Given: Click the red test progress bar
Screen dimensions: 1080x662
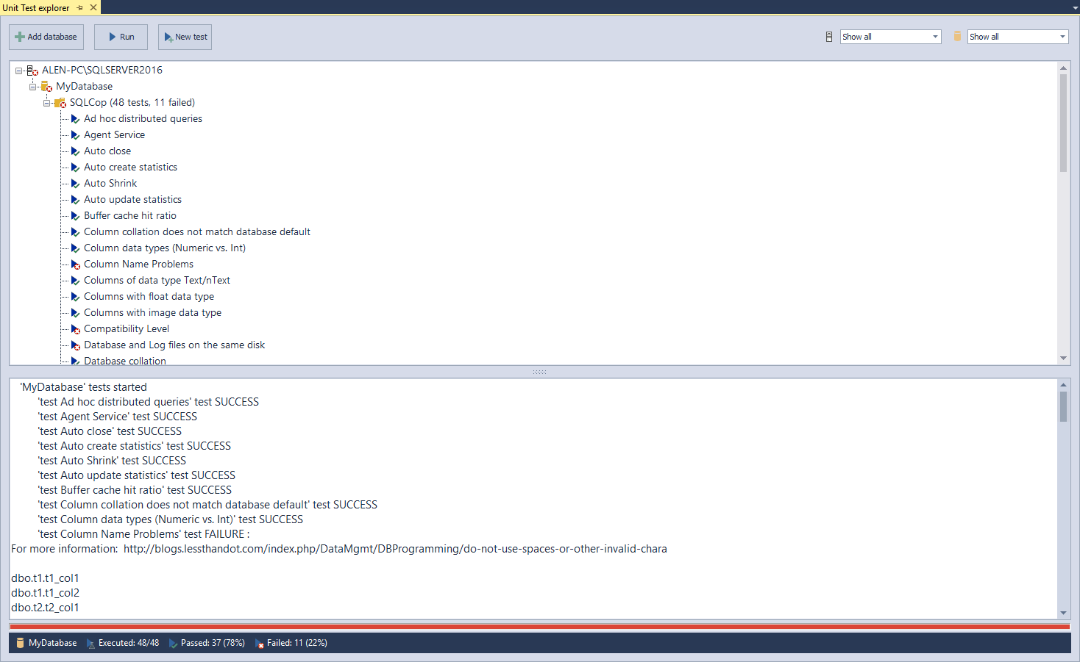Looking at the screenshot, I should click(539, 627).
